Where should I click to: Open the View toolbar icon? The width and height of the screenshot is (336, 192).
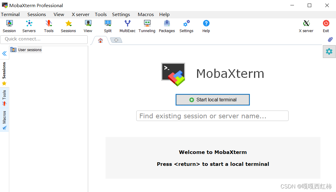tap(88, 26)
